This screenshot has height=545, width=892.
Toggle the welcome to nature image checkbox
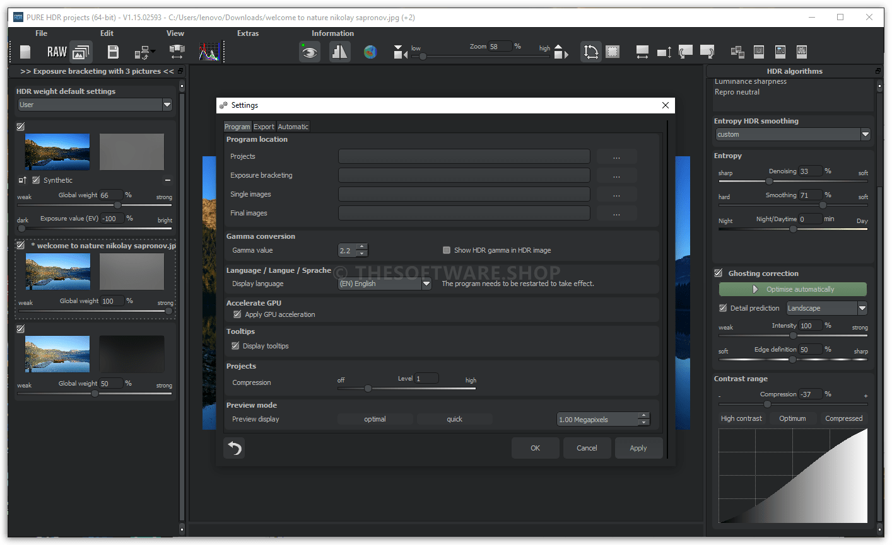21,245
